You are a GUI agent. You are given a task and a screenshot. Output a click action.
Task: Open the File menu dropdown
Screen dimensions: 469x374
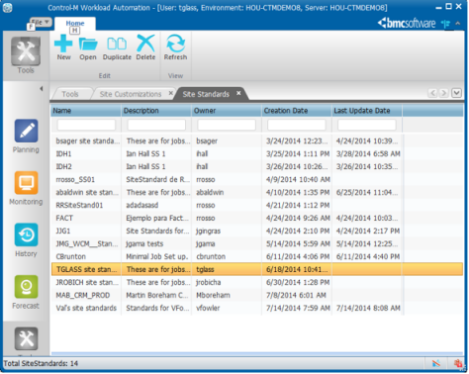41,22
